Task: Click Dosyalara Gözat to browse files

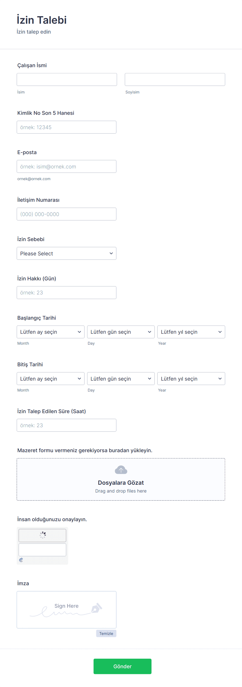Action: [x=121, y=483]
